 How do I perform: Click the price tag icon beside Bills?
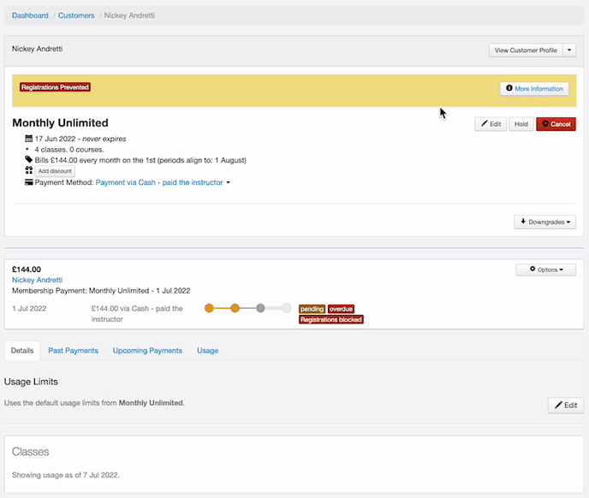pos(28,159)
